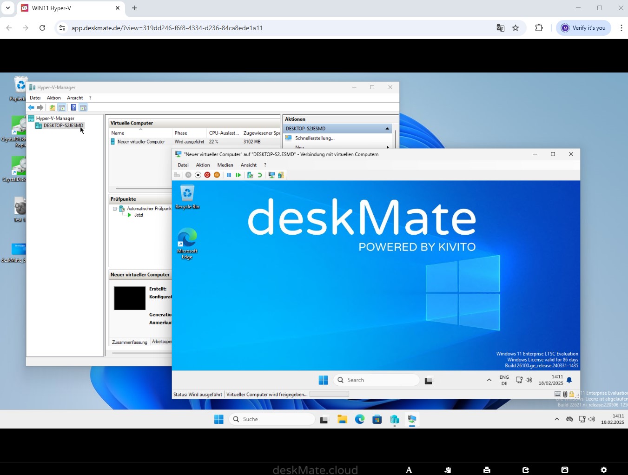Switch to the Zusammenfassung tab
The width and height of the screenshot is (628, 475).
click(x=129, y=342)
